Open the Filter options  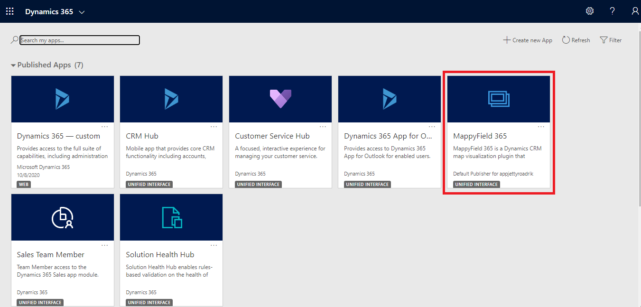(x=611, y=40)
